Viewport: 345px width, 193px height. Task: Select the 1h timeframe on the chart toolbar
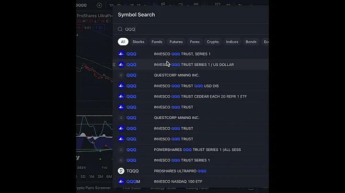click(x=112, y=5)
